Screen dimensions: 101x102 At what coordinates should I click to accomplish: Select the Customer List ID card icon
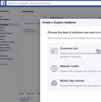pyautogui.click(x=54, y=51)
